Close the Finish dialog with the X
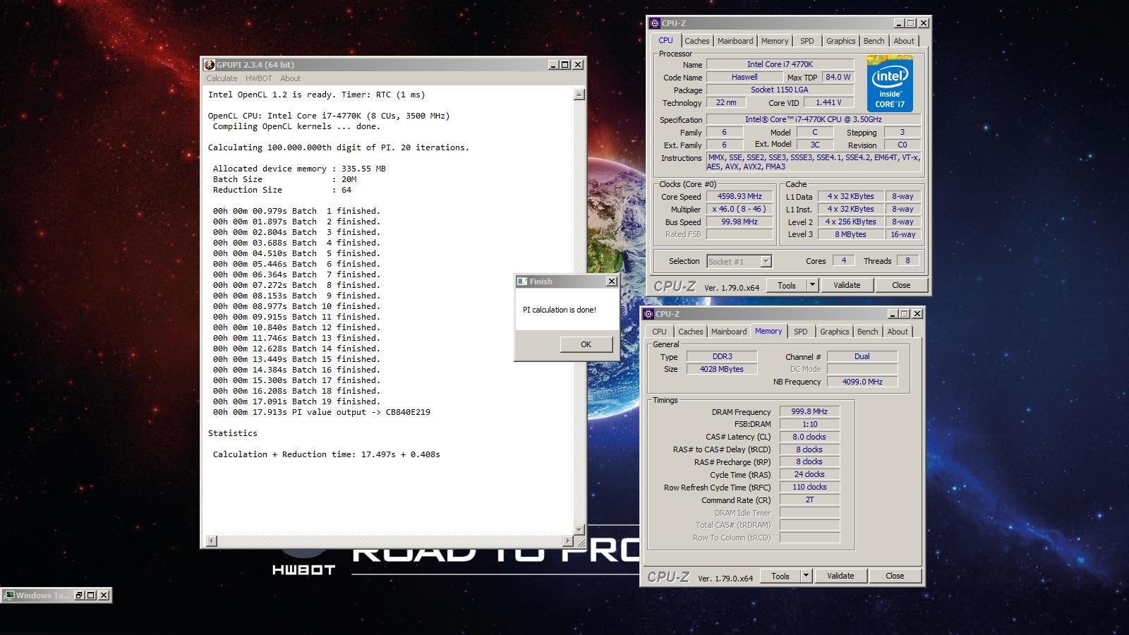1129x635 pixels. (x=612, y=282)
